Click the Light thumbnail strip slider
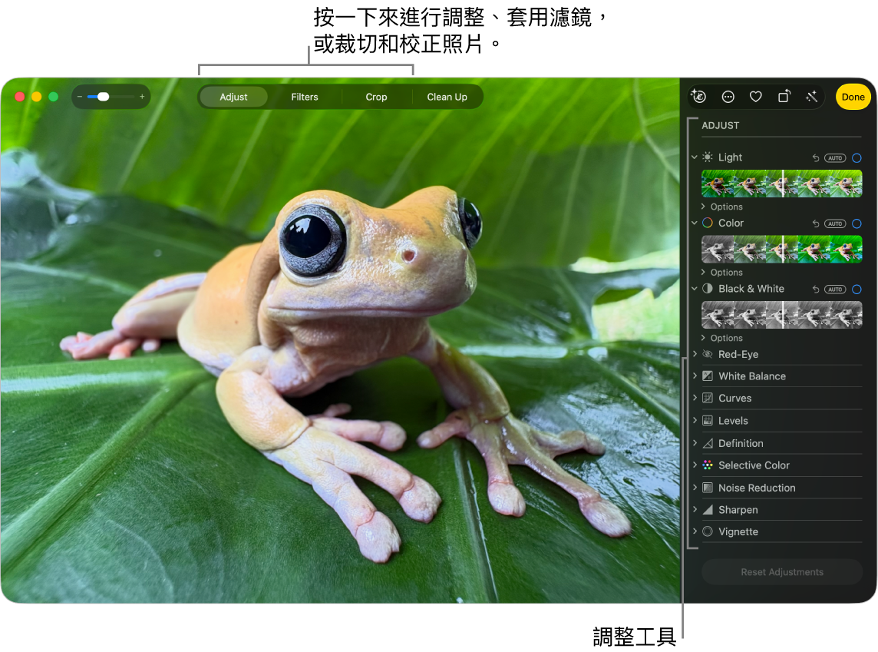Viewport: 878px width, 652px height. click(x=781, y=184)
